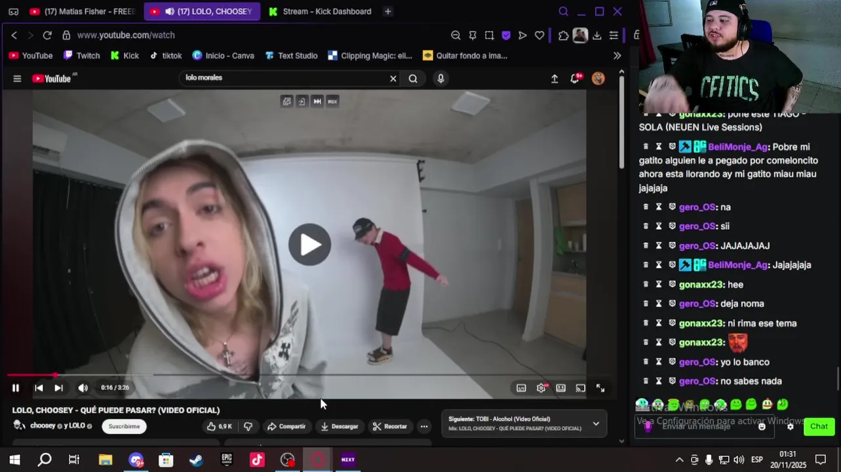Open the YouTube hamburger guide menu
841x472 pixels.
[17, 79]
